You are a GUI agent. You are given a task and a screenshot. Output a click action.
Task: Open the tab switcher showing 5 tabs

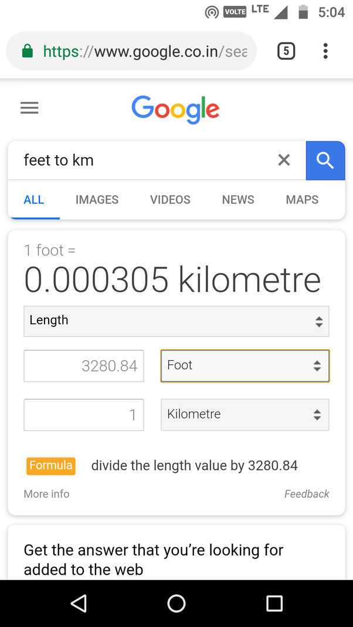286,51
